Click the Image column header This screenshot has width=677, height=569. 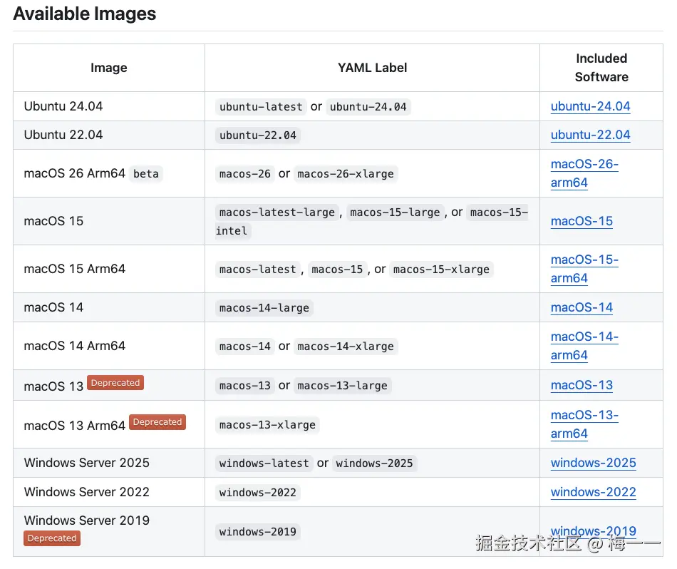point(109,68)
